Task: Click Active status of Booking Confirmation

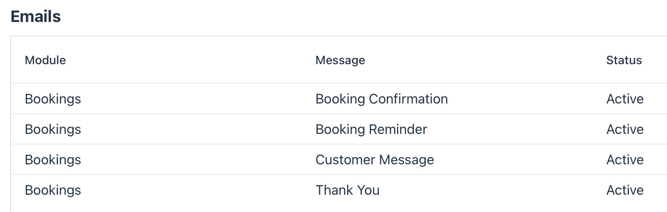Action: tap(625, 99)
